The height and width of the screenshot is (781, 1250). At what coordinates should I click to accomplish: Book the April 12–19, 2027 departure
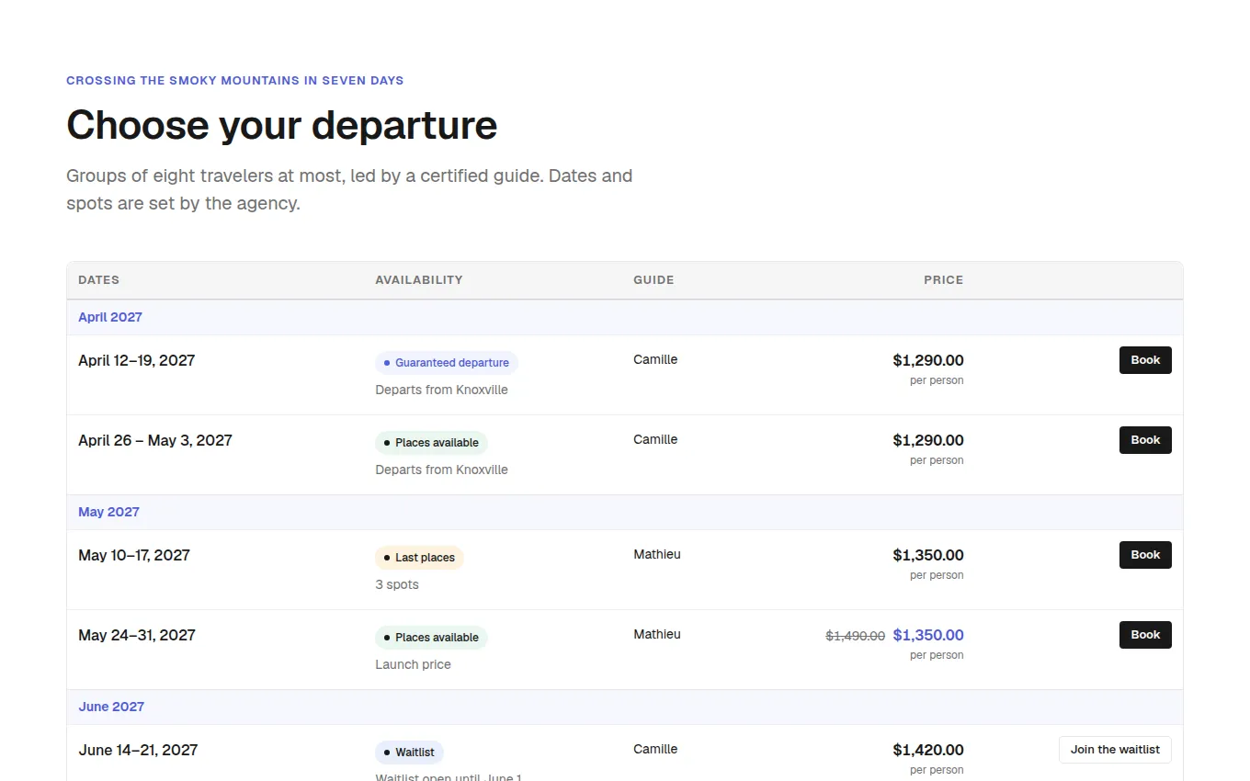[x=1145, y=360]
